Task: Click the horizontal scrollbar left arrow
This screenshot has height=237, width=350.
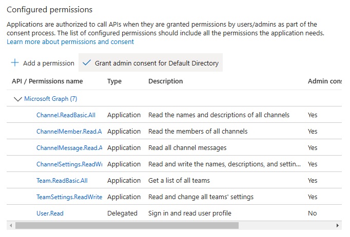Action: click(11, 225)
